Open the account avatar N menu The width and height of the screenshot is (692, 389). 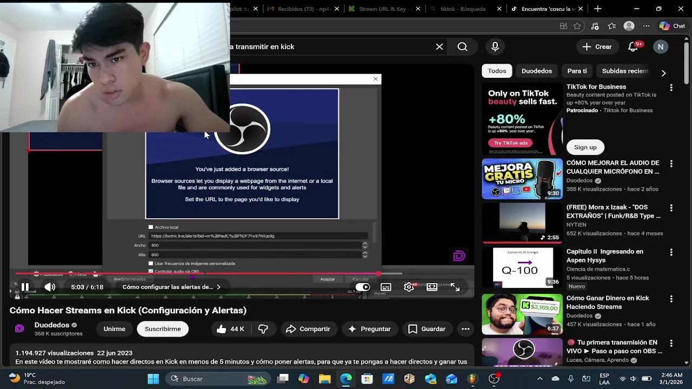click(661, 47)
